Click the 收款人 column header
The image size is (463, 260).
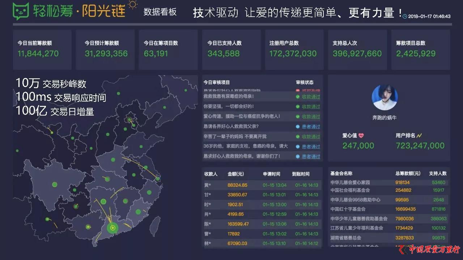coord(211,174)
